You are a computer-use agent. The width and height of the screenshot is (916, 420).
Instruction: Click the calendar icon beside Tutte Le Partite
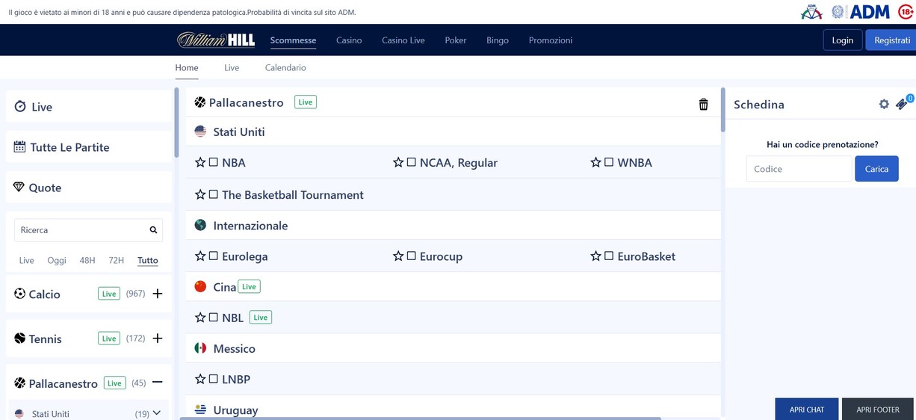click(x=20, y=147)
